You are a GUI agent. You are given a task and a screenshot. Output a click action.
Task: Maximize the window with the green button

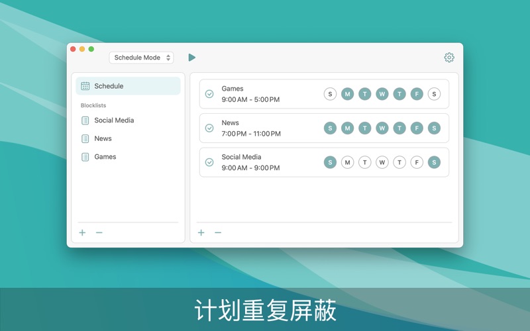tap(91, 49)
